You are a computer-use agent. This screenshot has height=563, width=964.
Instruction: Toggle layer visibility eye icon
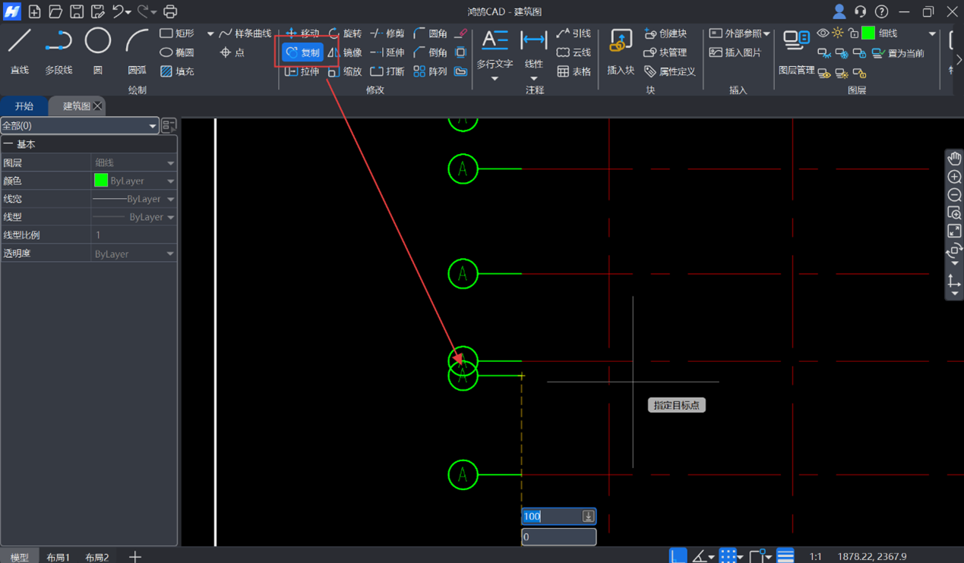(823, 33)
